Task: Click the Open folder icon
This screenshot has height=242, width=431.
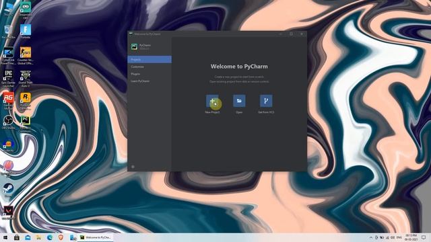Action: [x=239, y=101]
